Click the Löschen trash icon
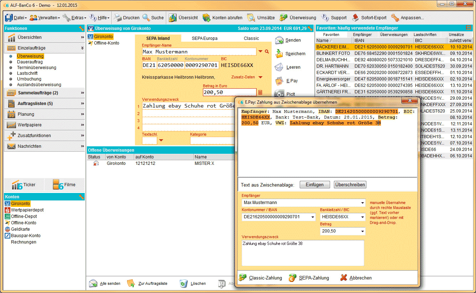The height and width of the screenshot is (293, 476). click(x=183, y=283)
